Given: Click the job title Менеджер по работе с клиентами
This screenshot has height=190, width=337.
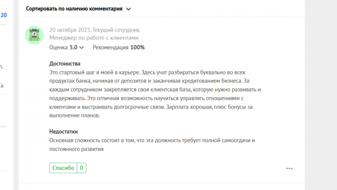Looking at the screenshot, I should [x=94, y=38].
